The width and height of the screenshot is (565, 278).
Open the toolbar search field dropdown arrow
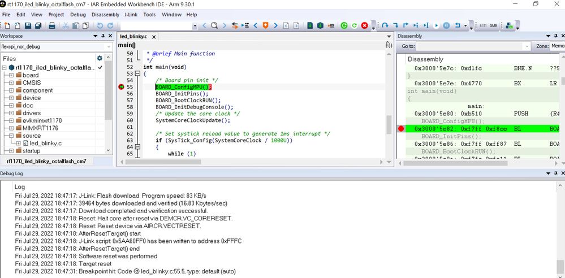click(x=195, y=26)
